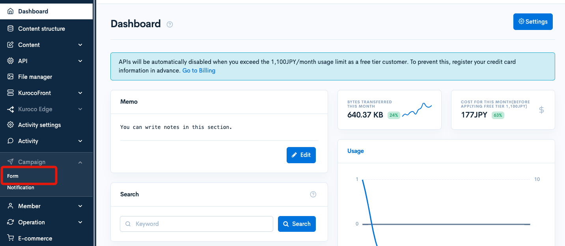Click the Edit button in Memo panel

[x=301, y=155]
